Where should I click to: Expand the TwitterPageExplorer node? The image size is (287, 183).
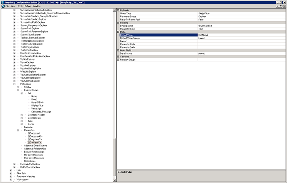(x=14, y=47)
